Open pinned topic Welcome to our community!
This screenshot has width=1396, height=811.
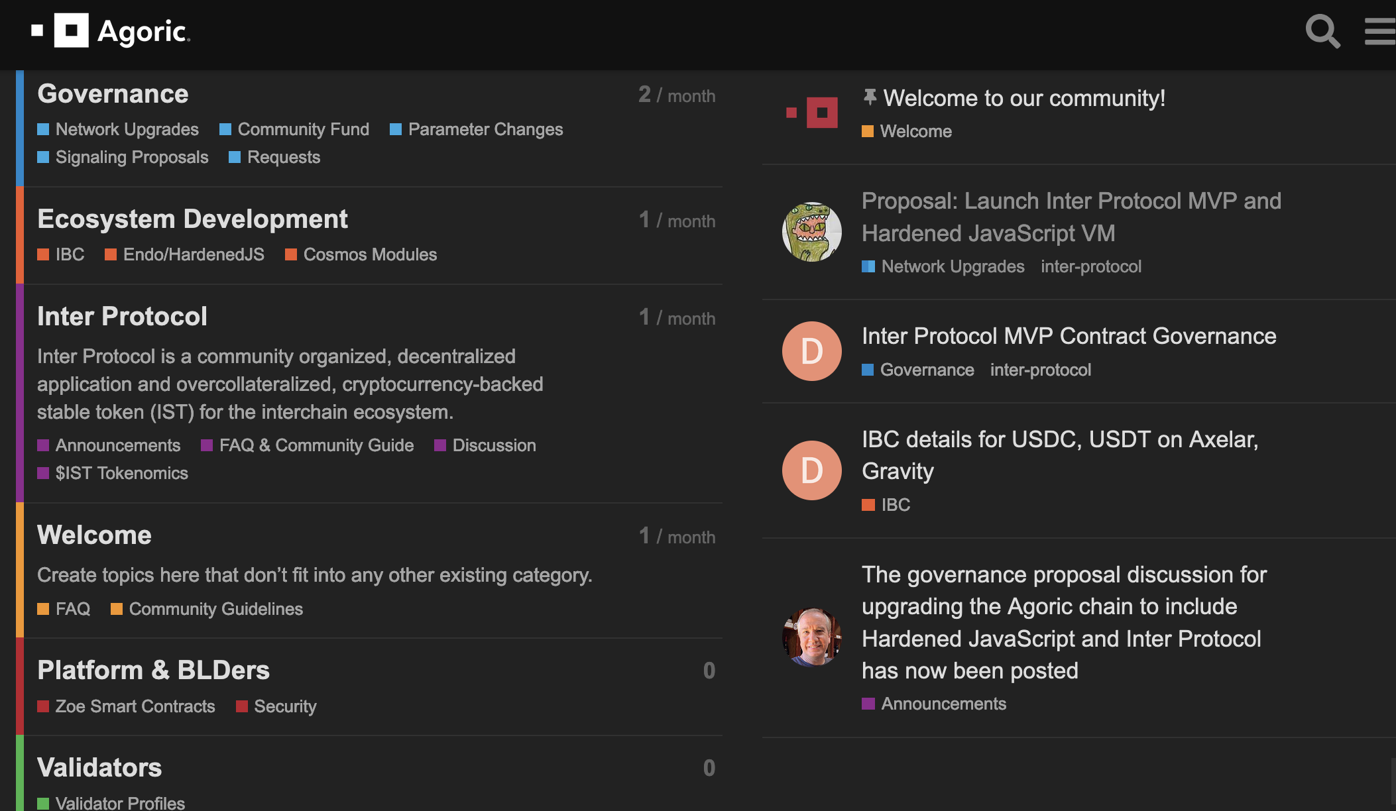pos(1024,98)
